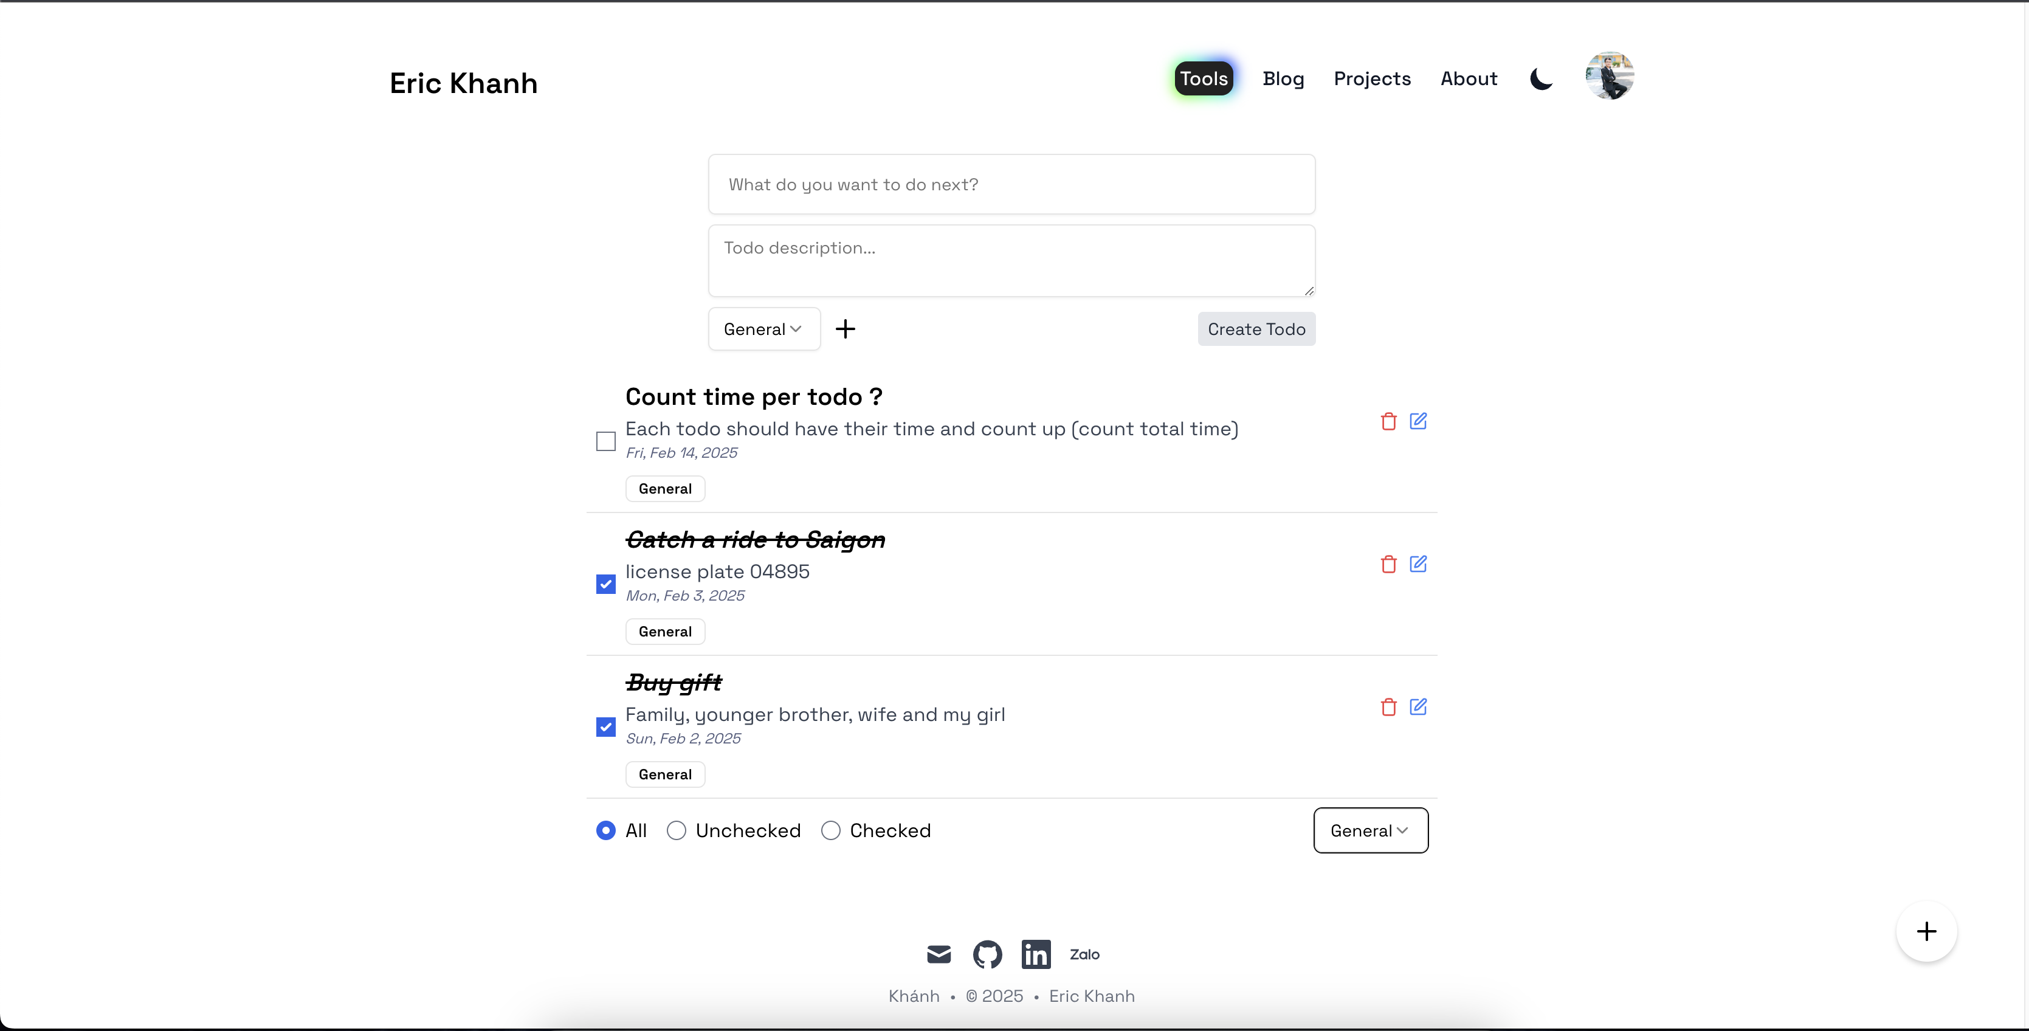Open the Blog menu item
Viewport: 2029px width, 1031px height.
(x=1283, y=79)
